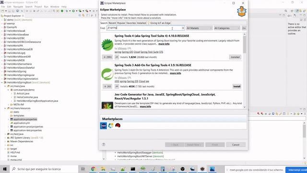Switch to the Search tab in Marketplace

[x=104, y=23]
